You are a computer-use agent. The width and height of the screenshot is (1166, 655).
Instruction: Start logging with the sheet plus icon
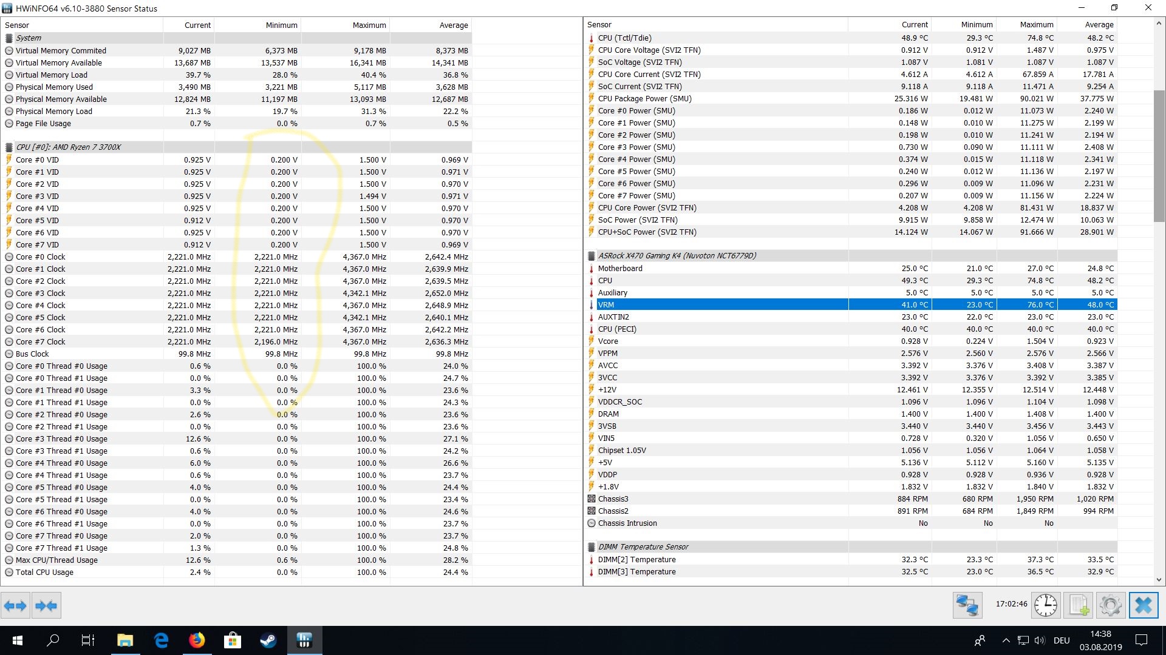pos(1079,605)
